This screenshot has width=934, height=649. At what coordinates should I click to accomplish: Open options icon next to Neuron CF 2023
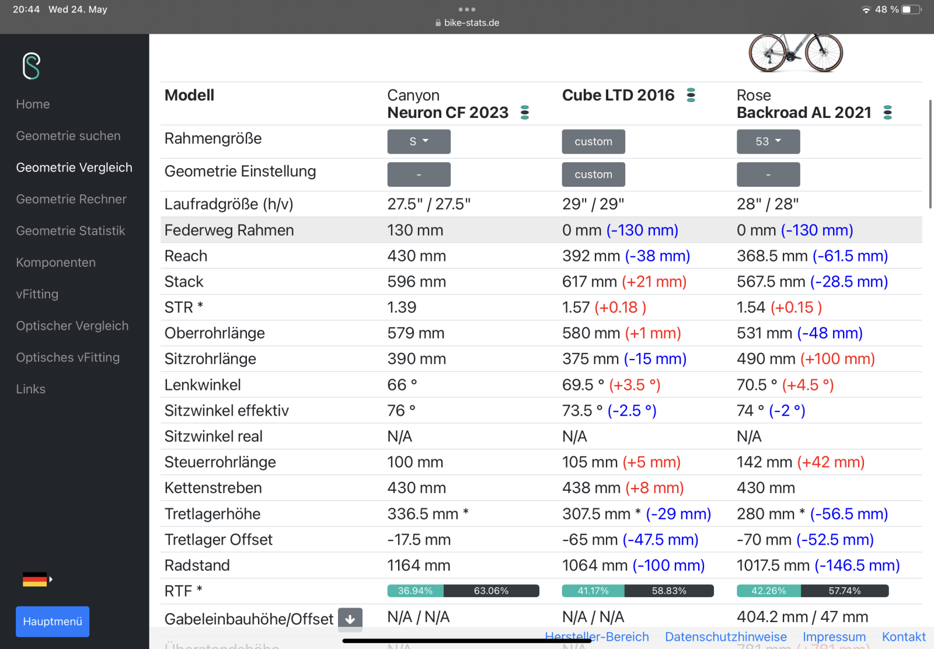pyautogui.click(x=524, y=113)
